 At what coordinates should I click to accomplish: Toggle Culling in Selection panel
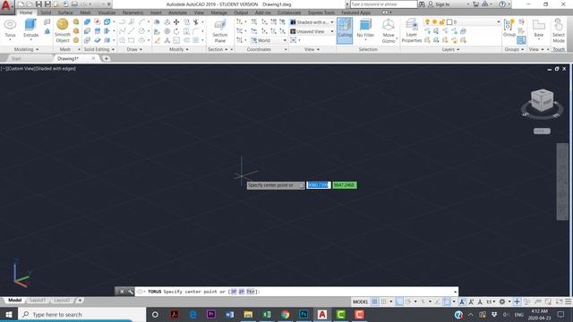click(x=345, y=30)
